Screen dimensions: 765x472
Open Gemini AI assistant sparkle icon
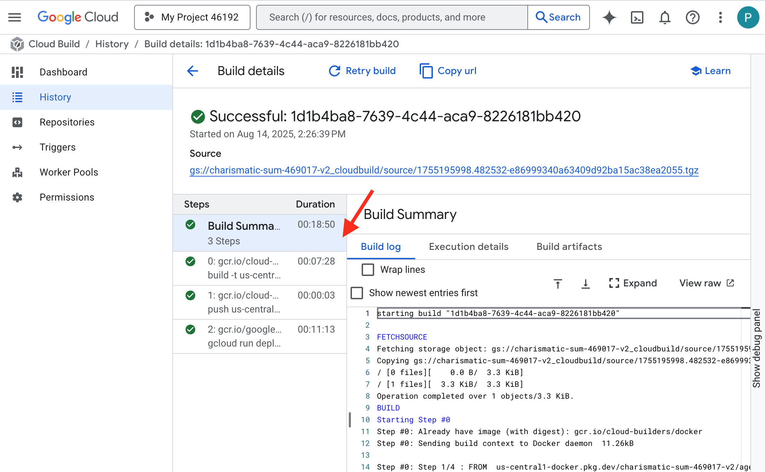609,17
